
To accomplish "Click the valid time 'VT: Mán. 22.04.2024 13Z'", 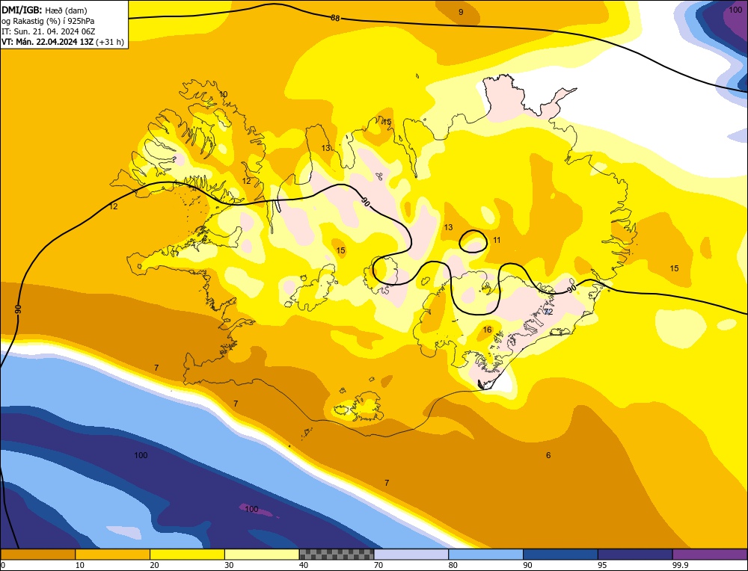I will pos(48,42).
